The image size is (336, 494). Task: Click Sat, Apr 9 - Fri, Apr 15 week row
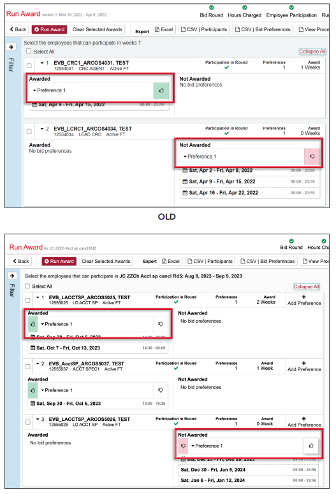(251, 181)
